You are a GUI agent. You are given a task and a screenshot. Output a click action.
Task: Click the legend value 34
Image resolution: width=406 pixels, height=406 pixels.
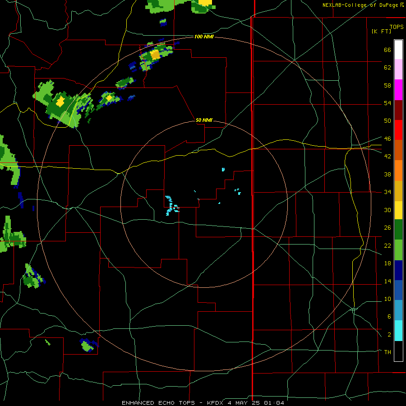coord(387,192)
